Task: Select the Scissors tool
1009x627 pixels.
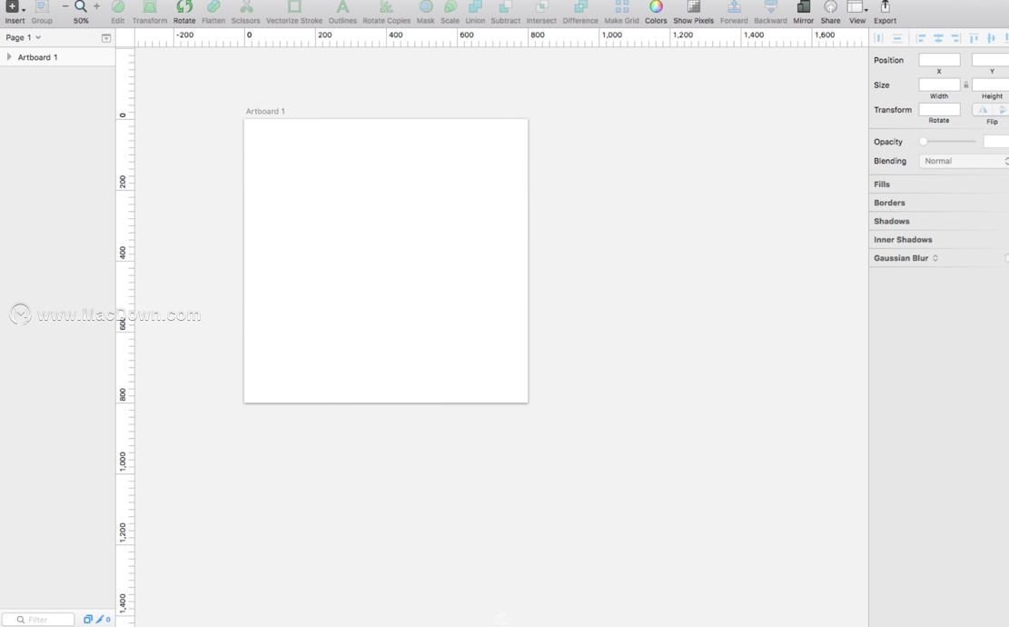Action: click(246, 7)
